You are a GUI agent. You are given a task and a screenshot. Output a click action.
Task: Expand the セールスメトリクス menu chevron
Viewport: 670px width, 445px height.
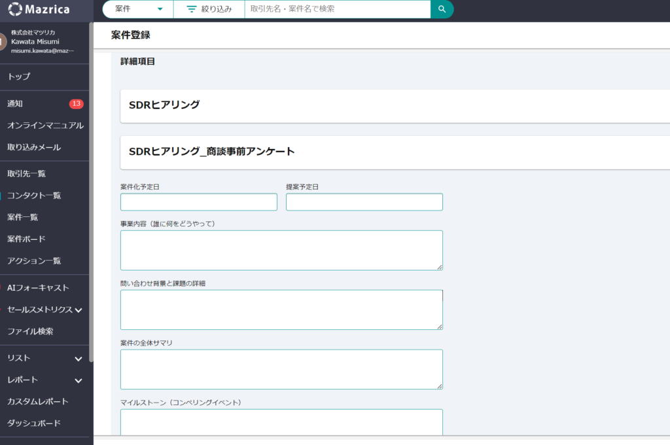point(79,310)
